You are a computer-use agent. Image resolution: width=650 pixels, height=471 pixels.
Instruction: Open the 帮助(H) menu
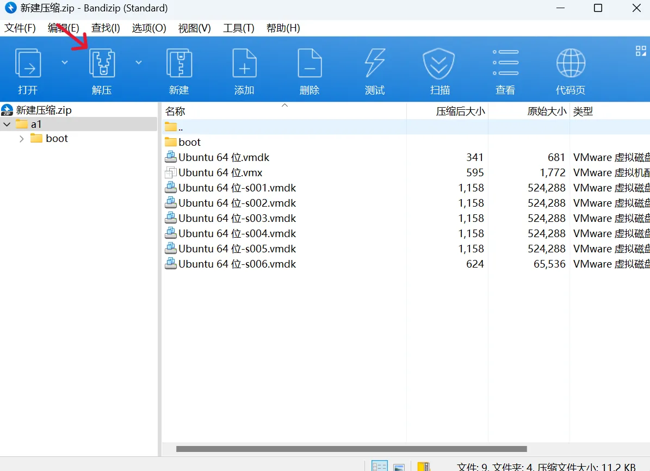(283, 28)
